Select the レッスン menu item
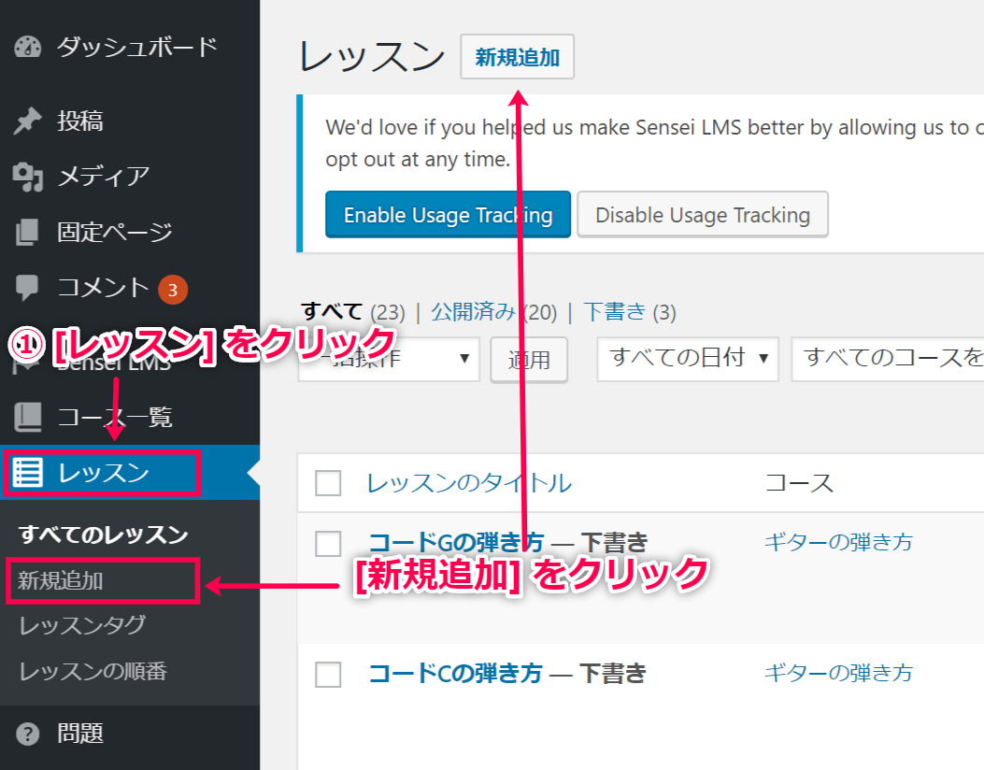The width and height of the screenshot is (984, 770). 130,473
